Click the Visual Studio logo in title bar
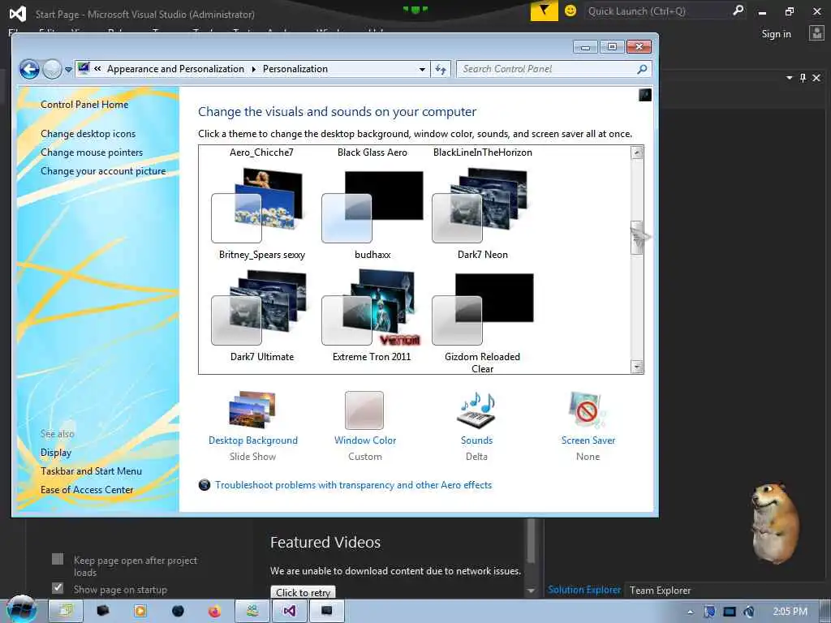 (18, 14)
